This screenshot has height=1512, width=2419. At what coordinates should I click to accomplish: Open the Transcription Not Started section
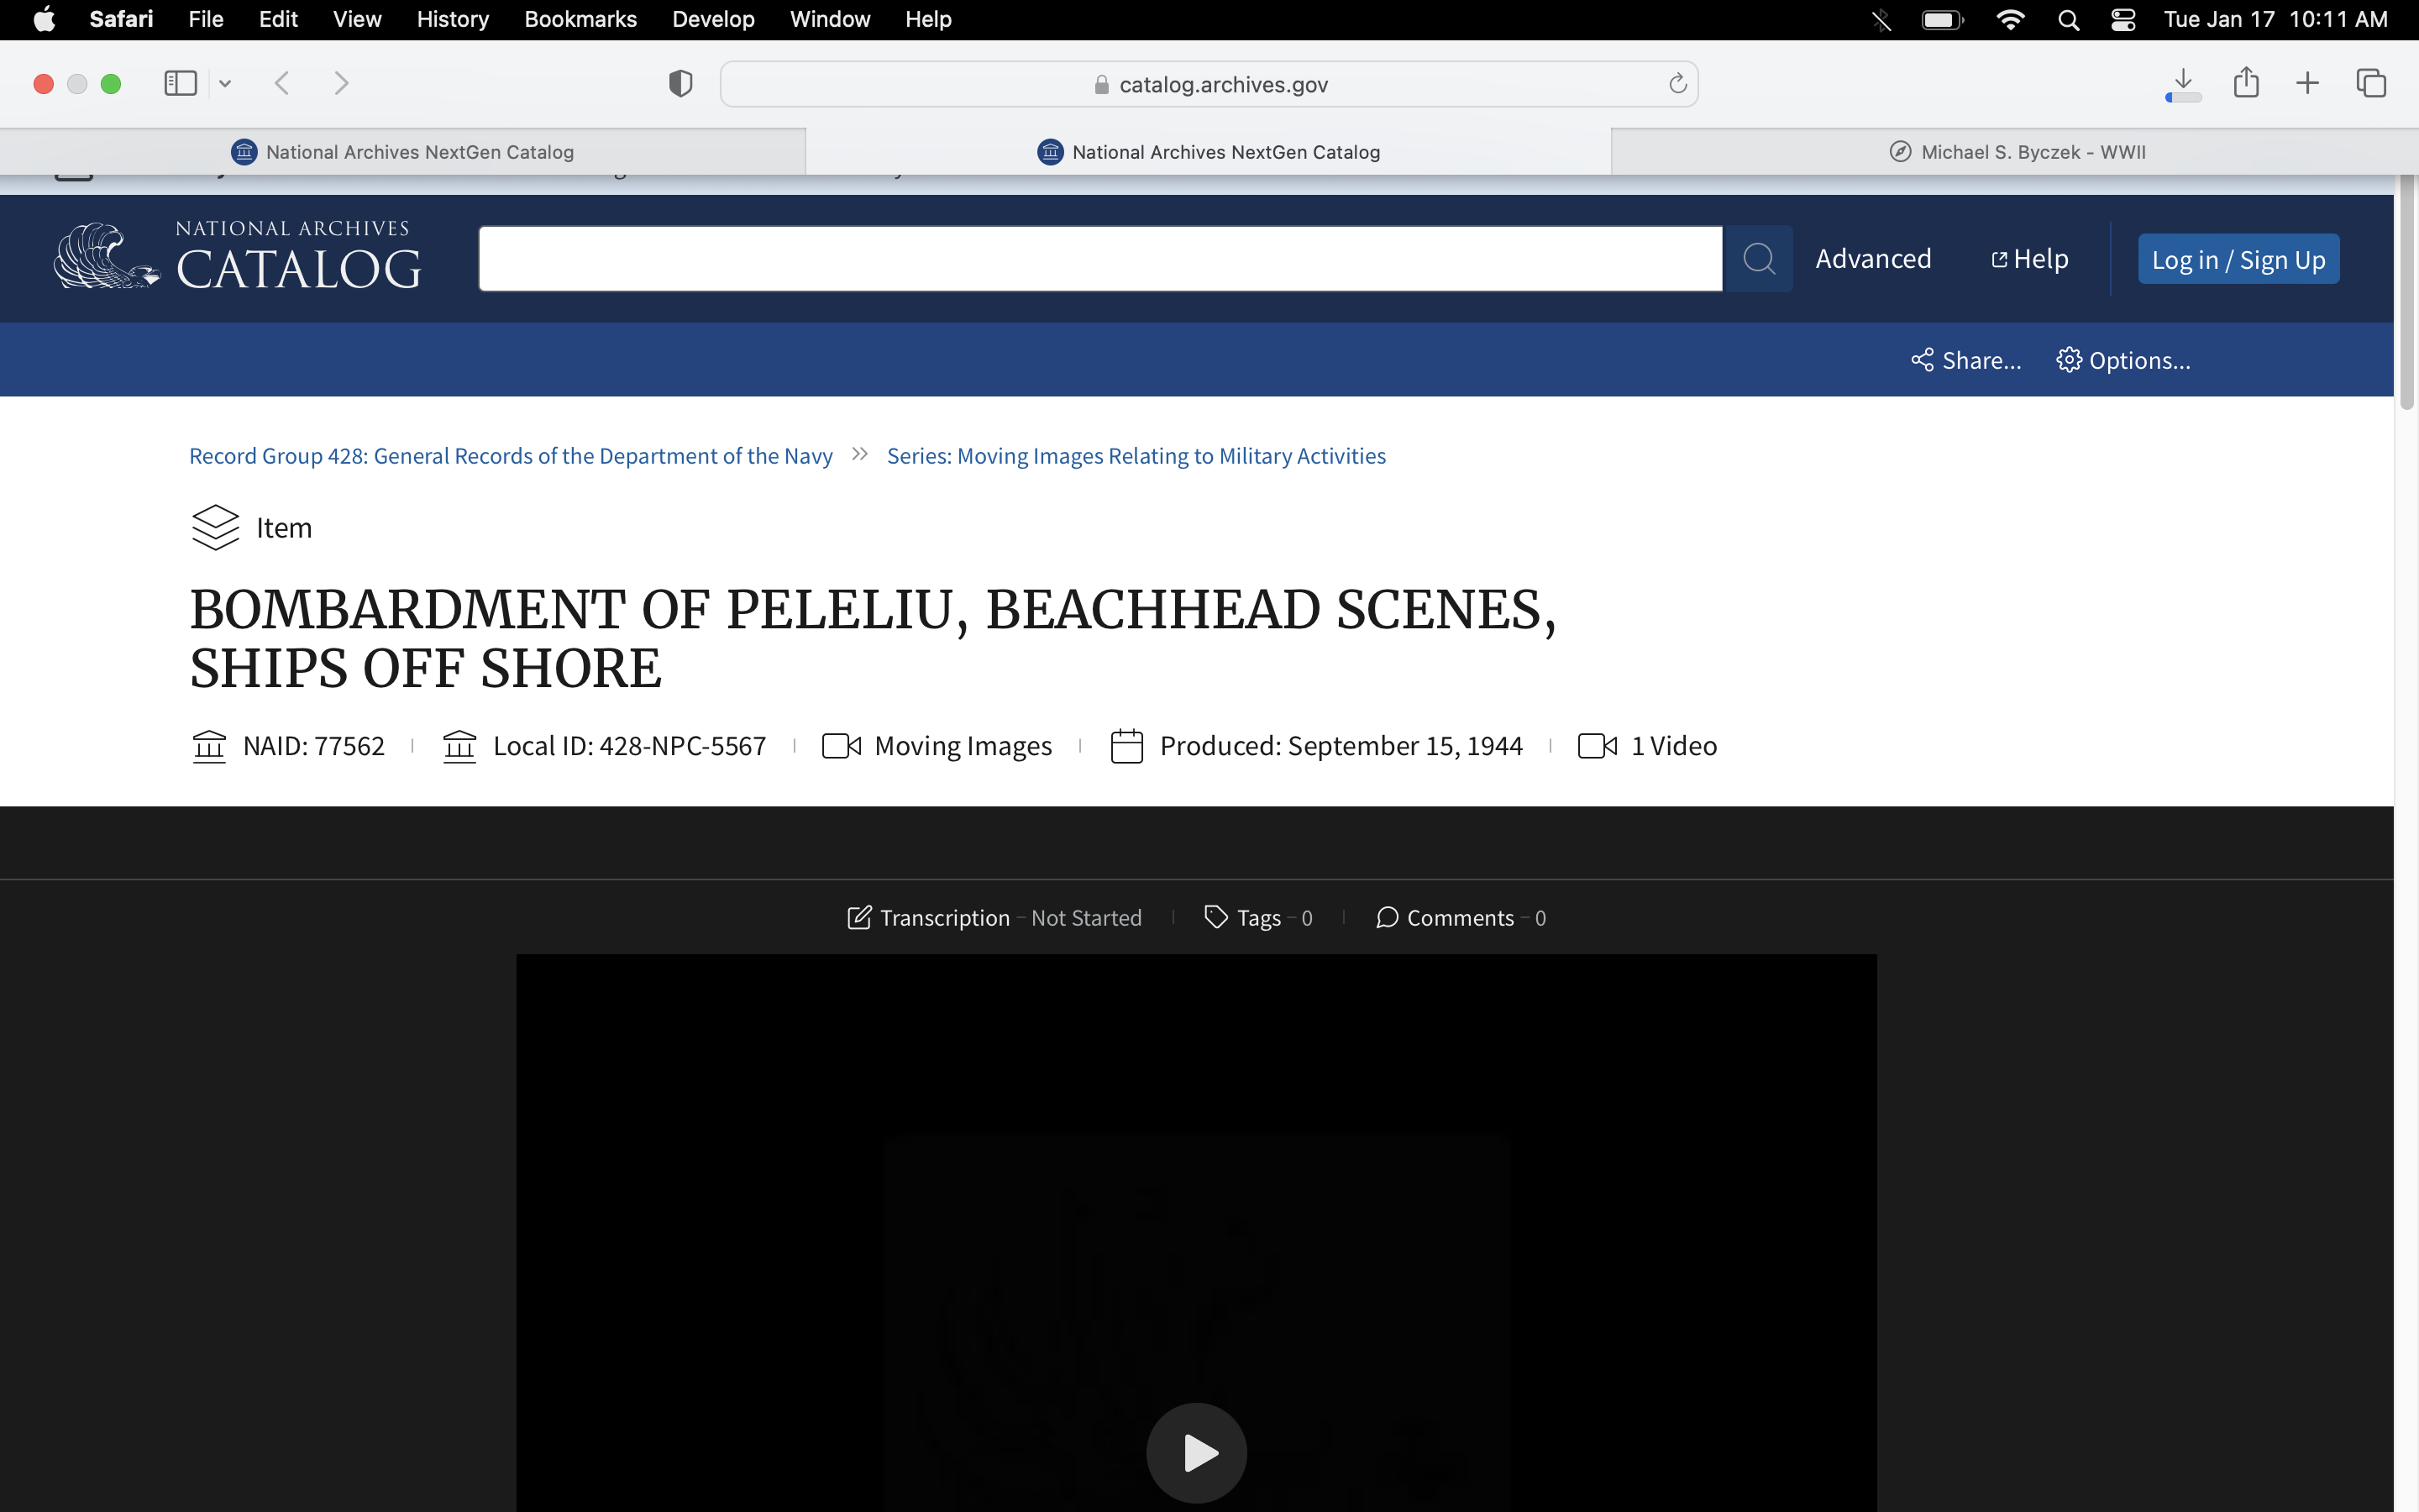tap(994, 918)
